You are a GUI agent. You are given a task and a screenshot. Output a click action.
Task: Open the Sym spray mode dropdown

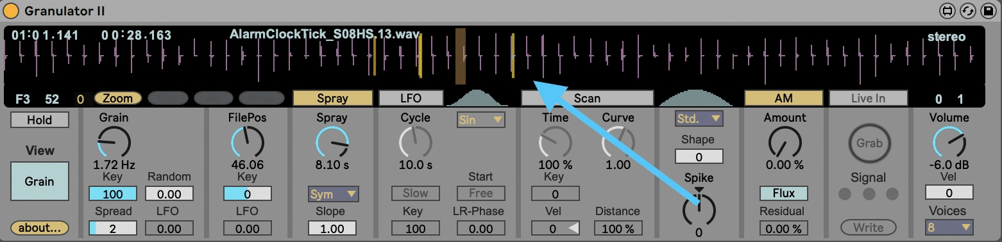tap(333, 194)
